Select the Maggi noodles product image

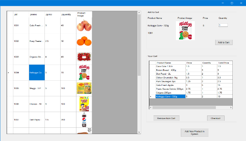click(84, 88)
